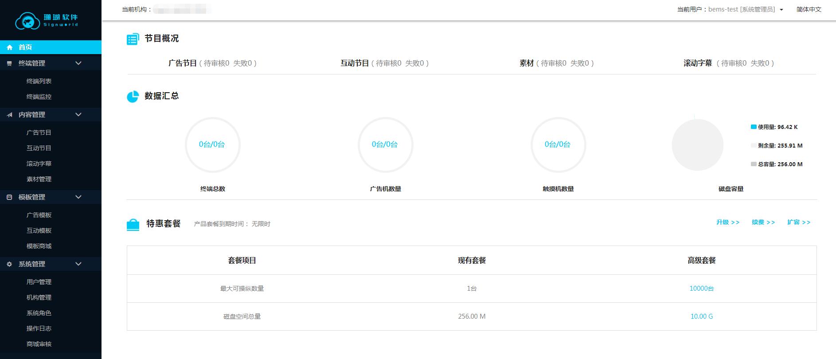This screenshot has width=836, height=359.
Task: Open 终端列表 in the sidebar
Action: click(39, 81)
